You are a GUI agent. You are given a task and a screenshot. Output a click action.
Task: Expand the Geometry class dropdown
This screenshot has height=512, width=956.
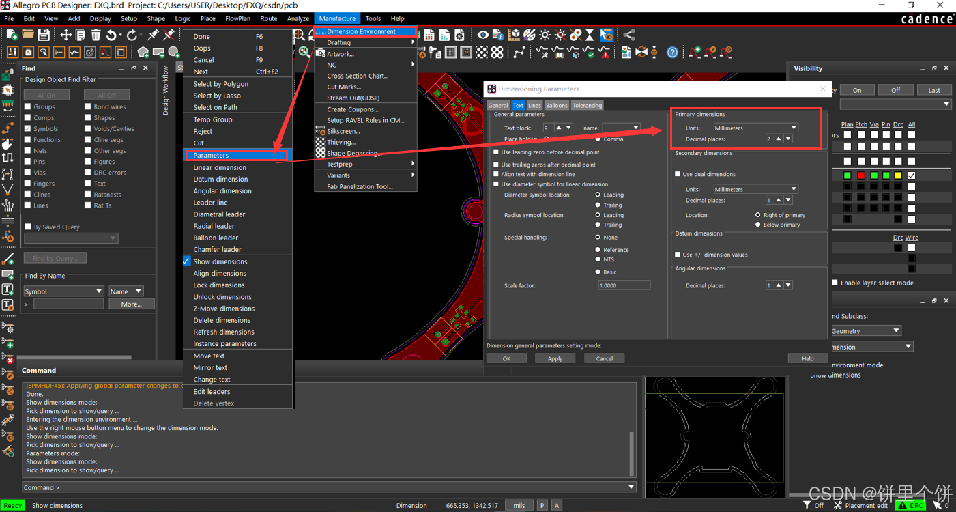coord(865,330)
